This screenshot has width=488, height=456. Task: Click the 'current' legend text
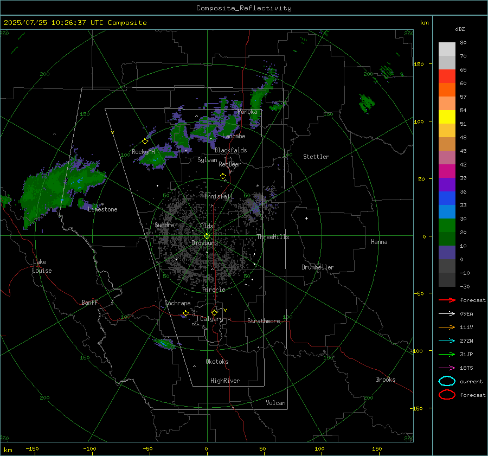click(471, 381)
